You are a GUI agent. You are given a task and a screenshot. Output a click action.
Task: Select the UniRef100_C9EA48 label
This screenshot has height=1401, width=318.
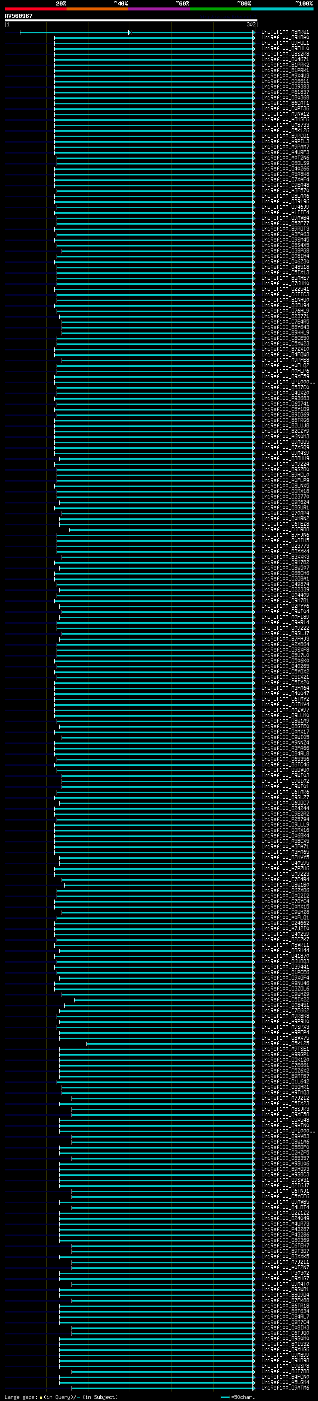point(285,185)
